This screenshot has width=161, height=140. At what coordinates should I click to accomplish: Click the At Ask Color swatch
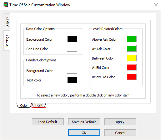point(132,49)
